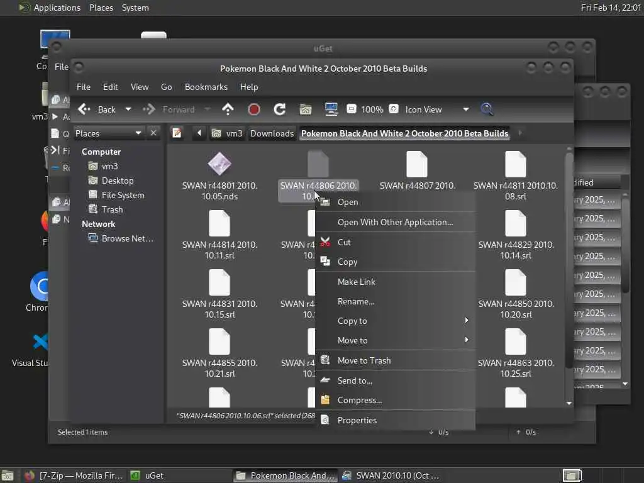Image resolution: width=644 pixels, height=483 pixels.
Task: Click the Search magnifier icon
Action: (x=487, y=109)
